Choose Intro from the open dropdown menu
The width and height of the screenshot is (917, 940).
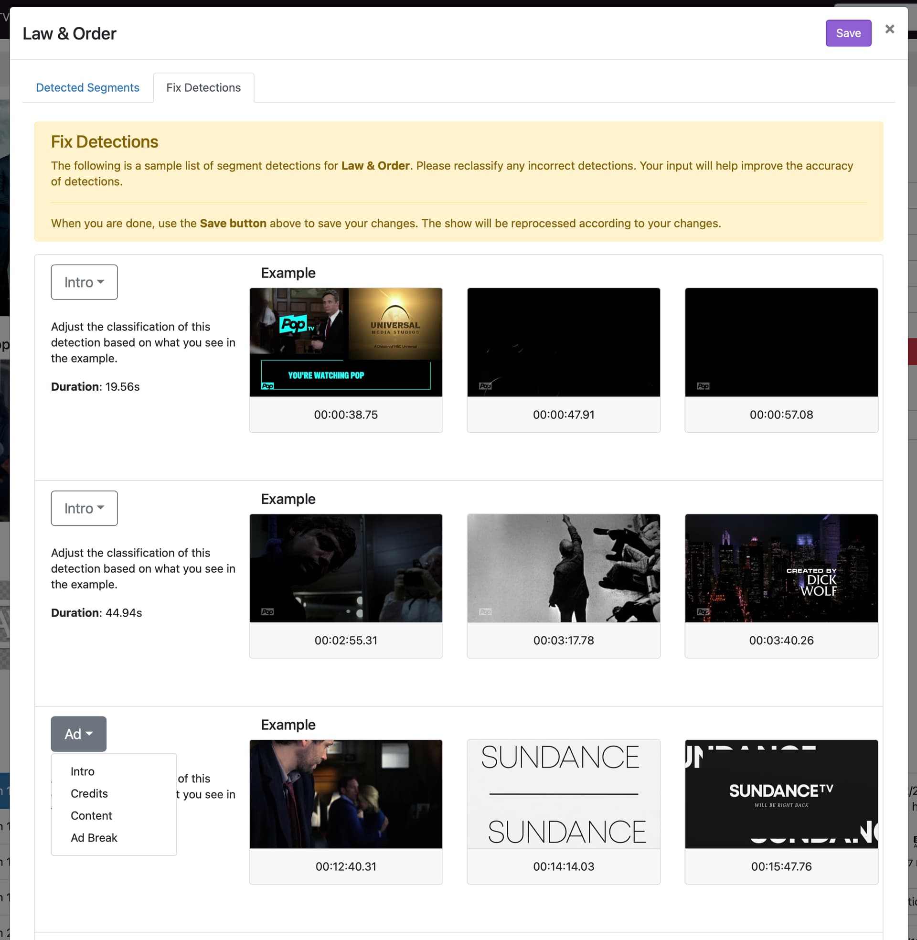coord(82,771)
